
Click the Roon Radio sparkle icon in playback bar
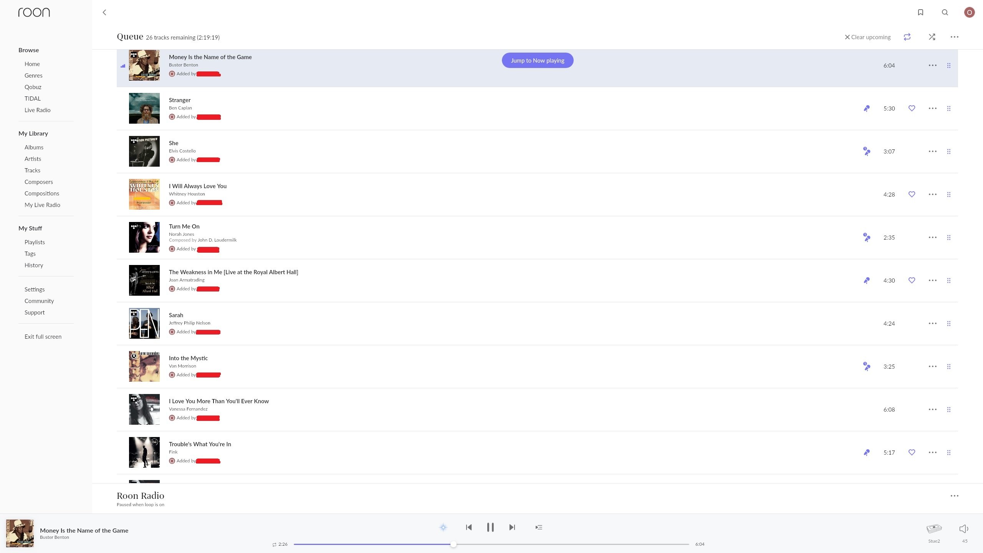(x=443, y=527)
